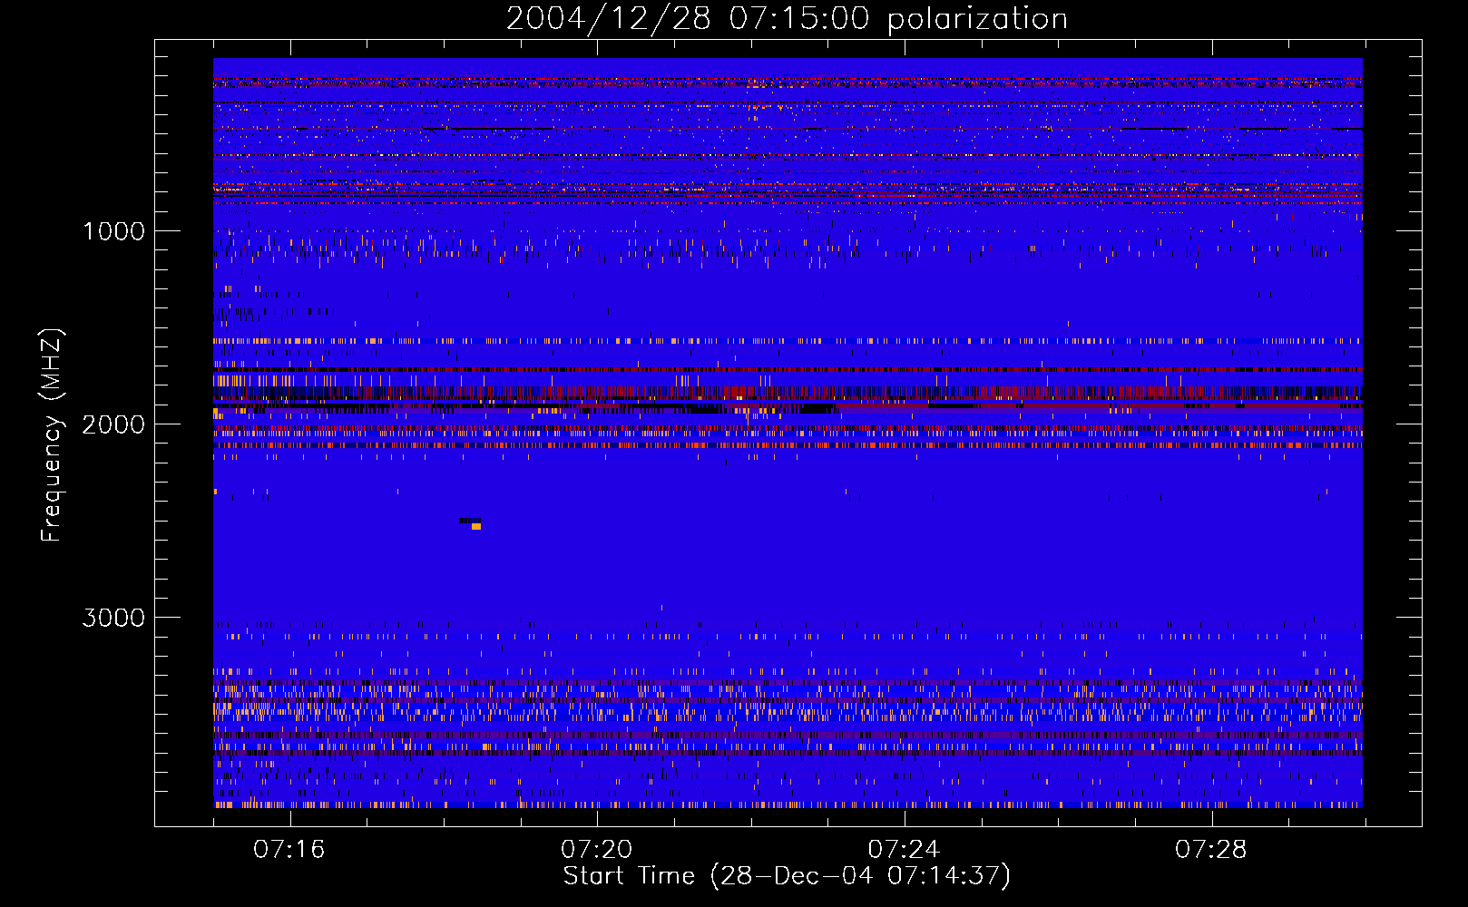Click the 07:24 time tick label
Screen dimensions: 1468x907
[x=904, y=850]
